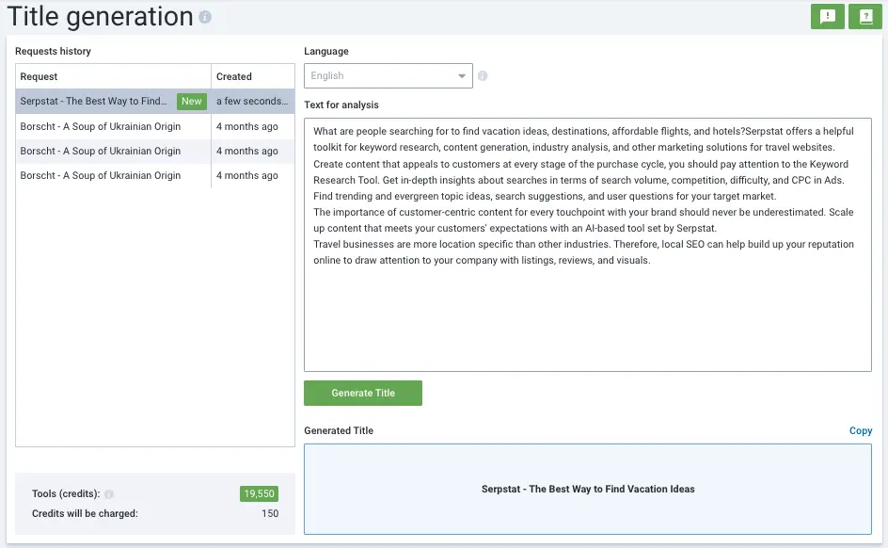Image resolution: width=888 pixels, height=548 pixels.
Task: Click the "a few seconds…" created cell
Action: (x=253, y=102)
